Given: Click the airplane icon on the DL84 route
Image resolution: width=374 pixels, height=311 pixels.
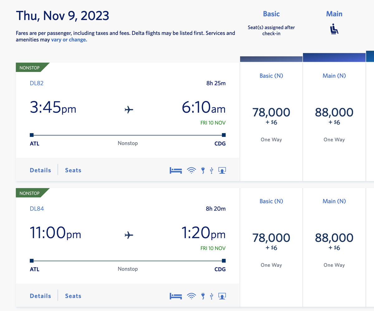Looking at the screenshot, I should 129,236.
